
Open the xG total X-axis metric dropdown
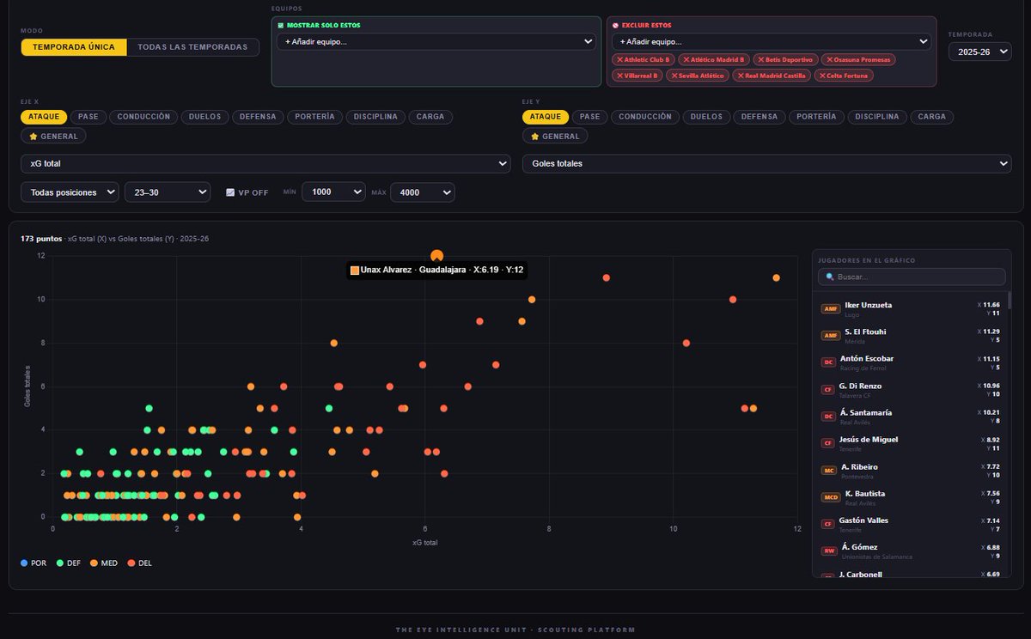tap(265, 163)
